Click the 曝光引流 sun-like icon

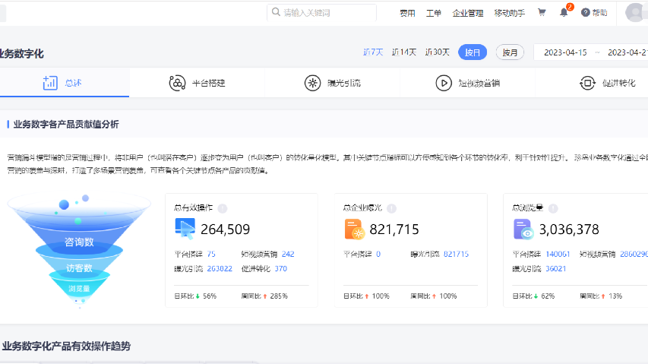pyautogui.click(x=312, y=83)
